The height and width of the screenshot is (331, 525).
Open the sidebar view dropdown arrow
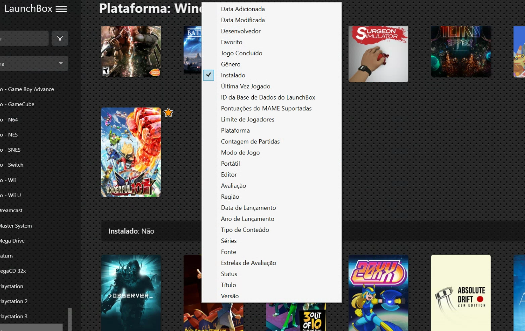[x=61, y=63]
